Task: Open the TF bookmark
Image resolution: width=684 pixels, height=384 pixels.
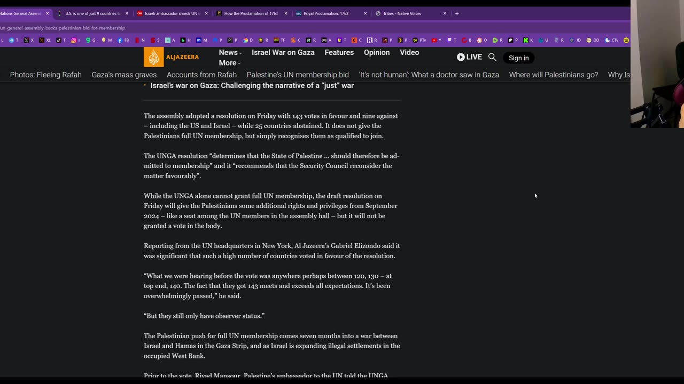Action: (279, 40)
